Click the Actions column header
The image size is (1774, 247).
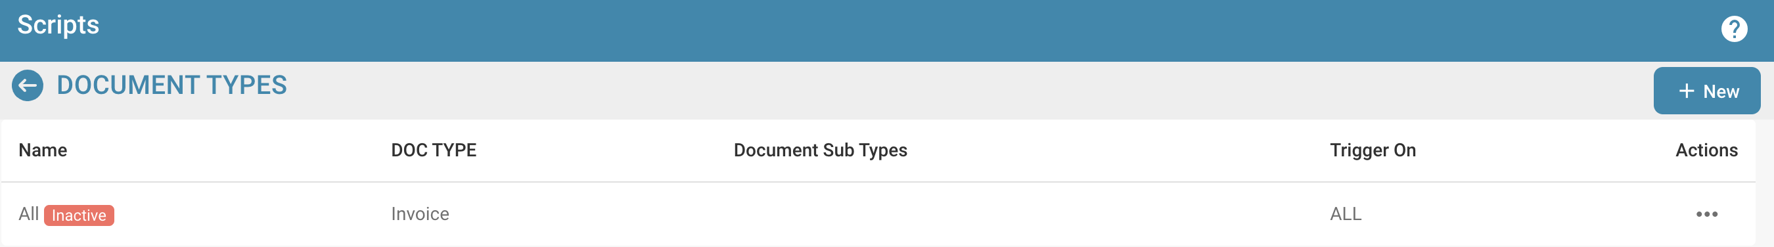tap(1706, 150)
